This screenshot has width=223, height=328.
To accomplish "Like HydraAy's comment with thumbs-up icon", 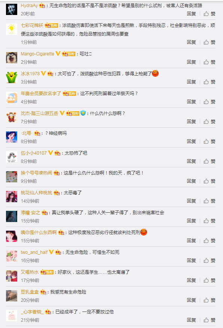I will click(x=206, y=14).
